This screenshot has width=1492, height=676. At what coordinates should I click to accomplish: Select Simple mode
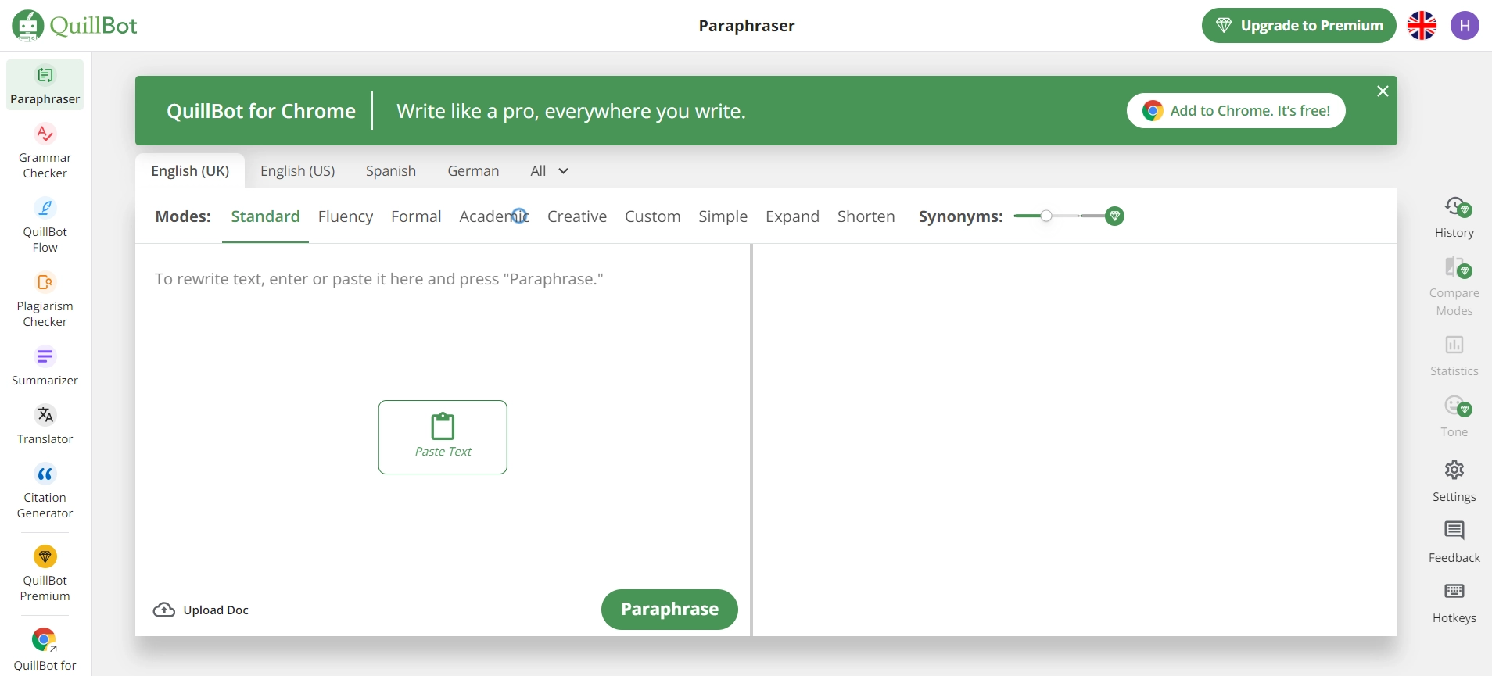[x=723, y=216]
